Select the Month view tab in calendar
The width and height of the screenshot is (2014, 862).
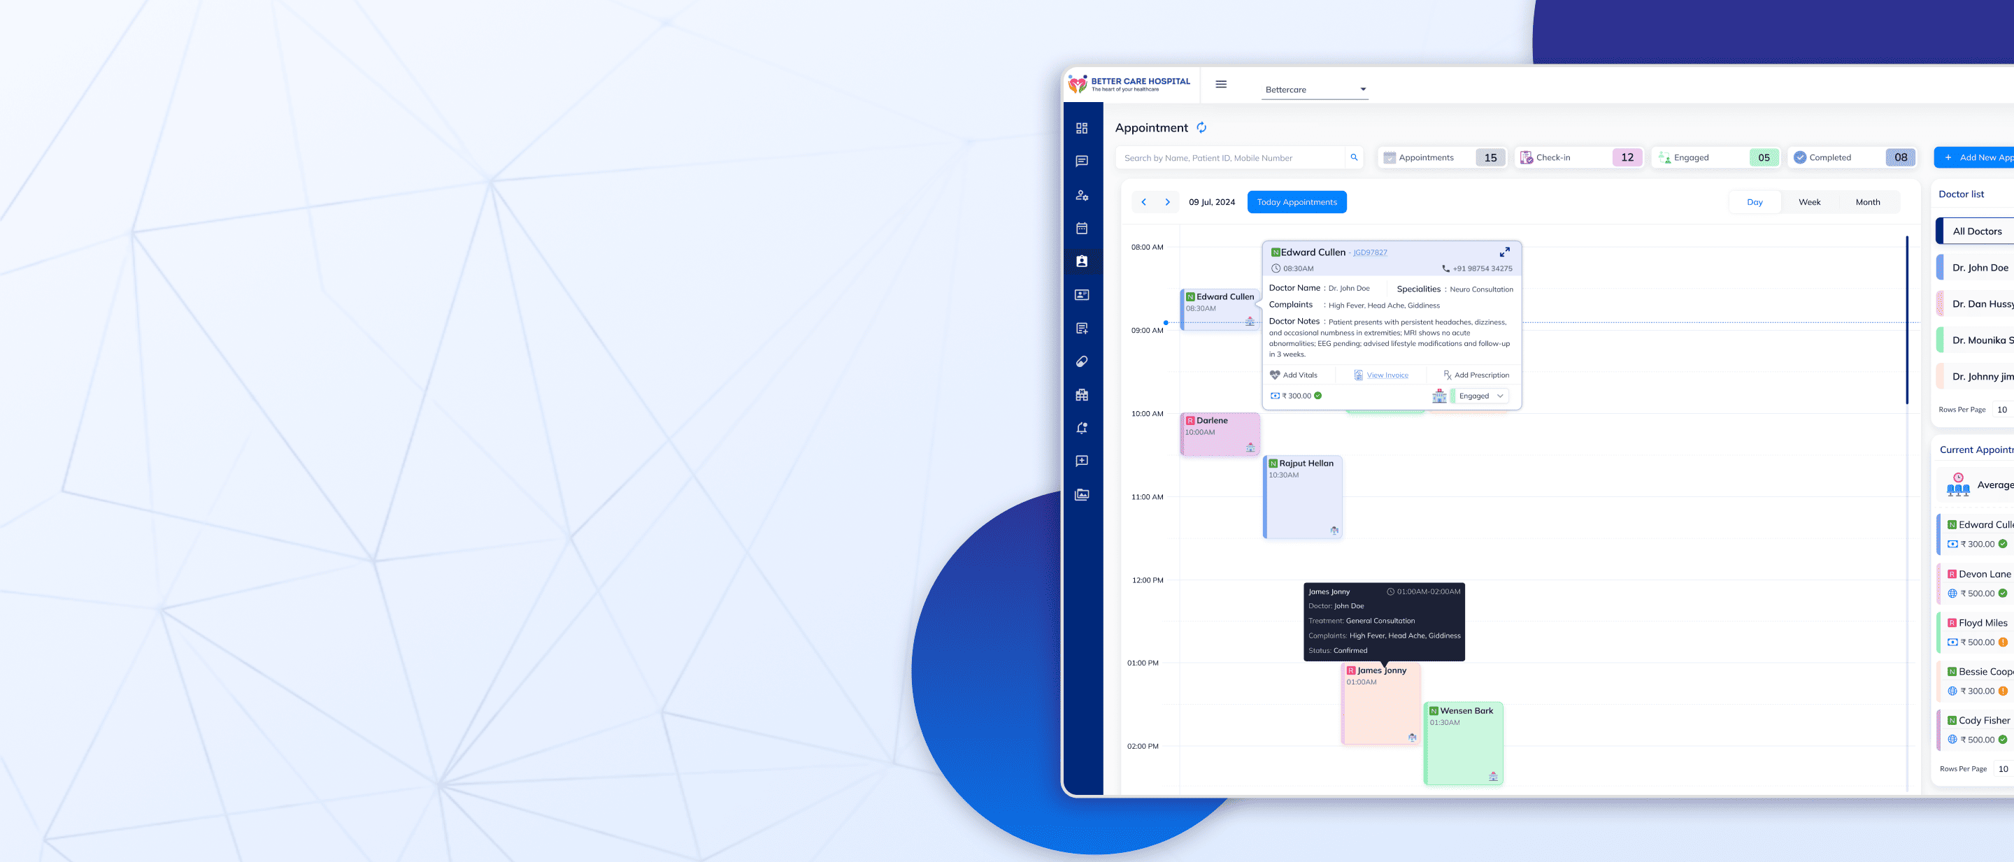click(1868, 201)
